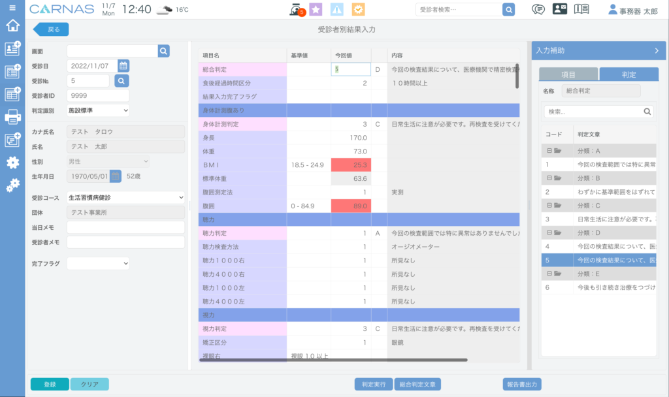Switch to the 項目 tab
Image resolution: width=669 pixels, height=397 pixels.
point(568,74)
